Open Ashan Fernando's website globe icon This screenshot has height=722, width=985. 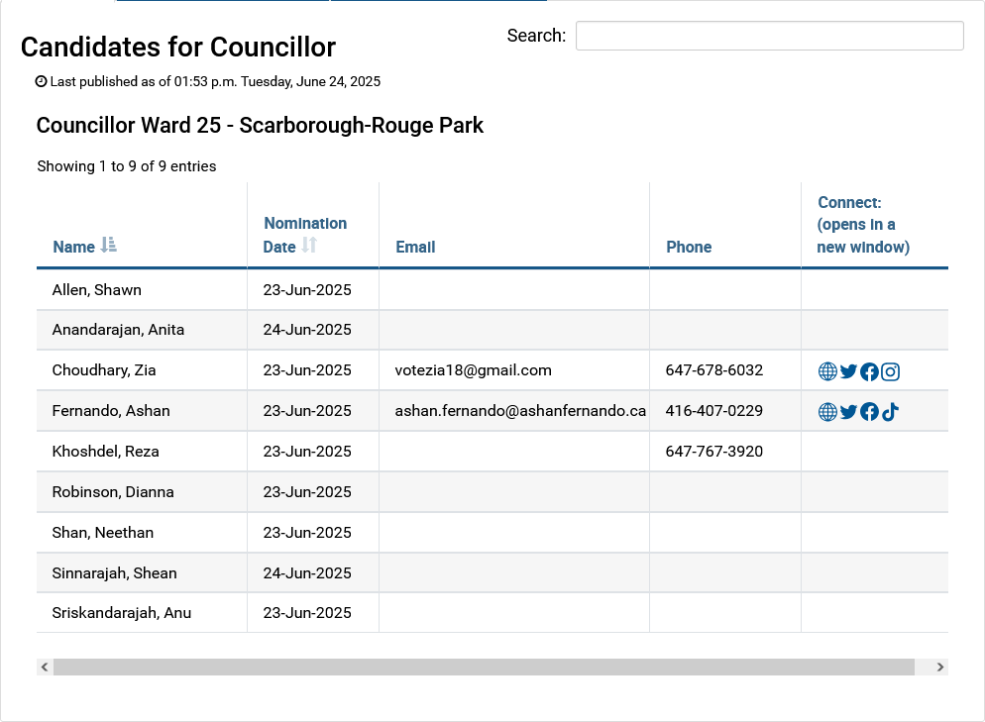pos(827,412)
